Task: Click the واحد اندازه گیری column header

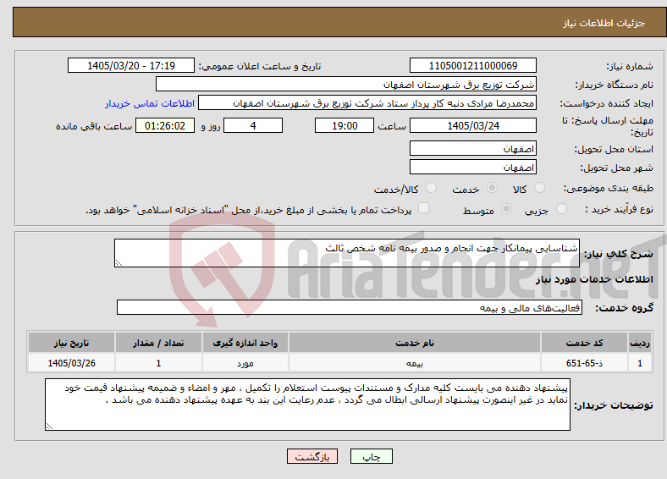Action: pyautogui.click(x=245, y=343)
